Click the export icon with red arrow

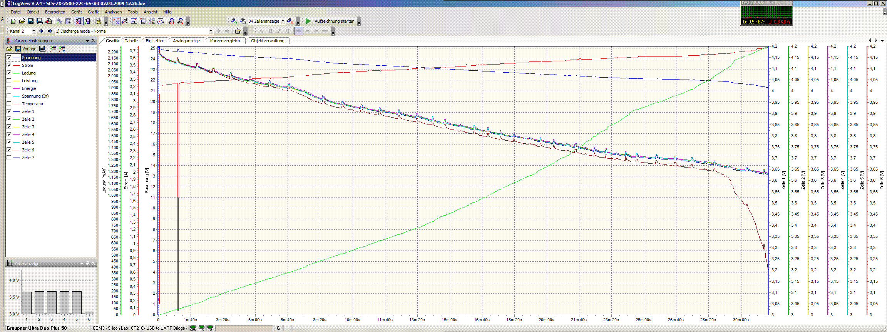tap(49, 22)
